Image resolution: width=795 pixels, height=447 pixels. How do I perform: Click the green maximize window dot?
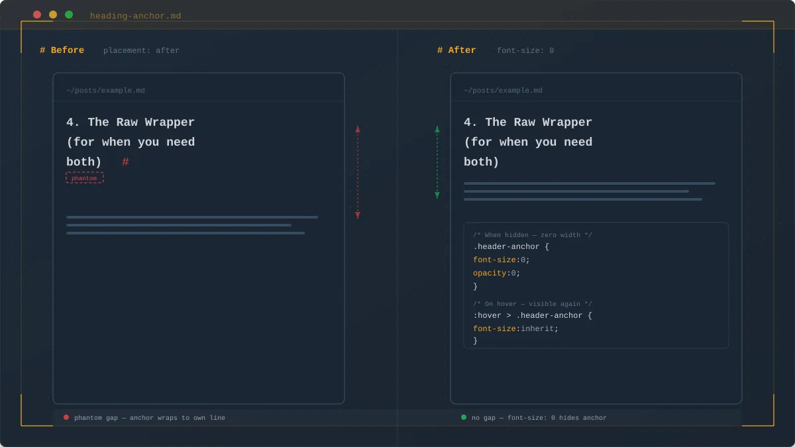tap(69, 15)
